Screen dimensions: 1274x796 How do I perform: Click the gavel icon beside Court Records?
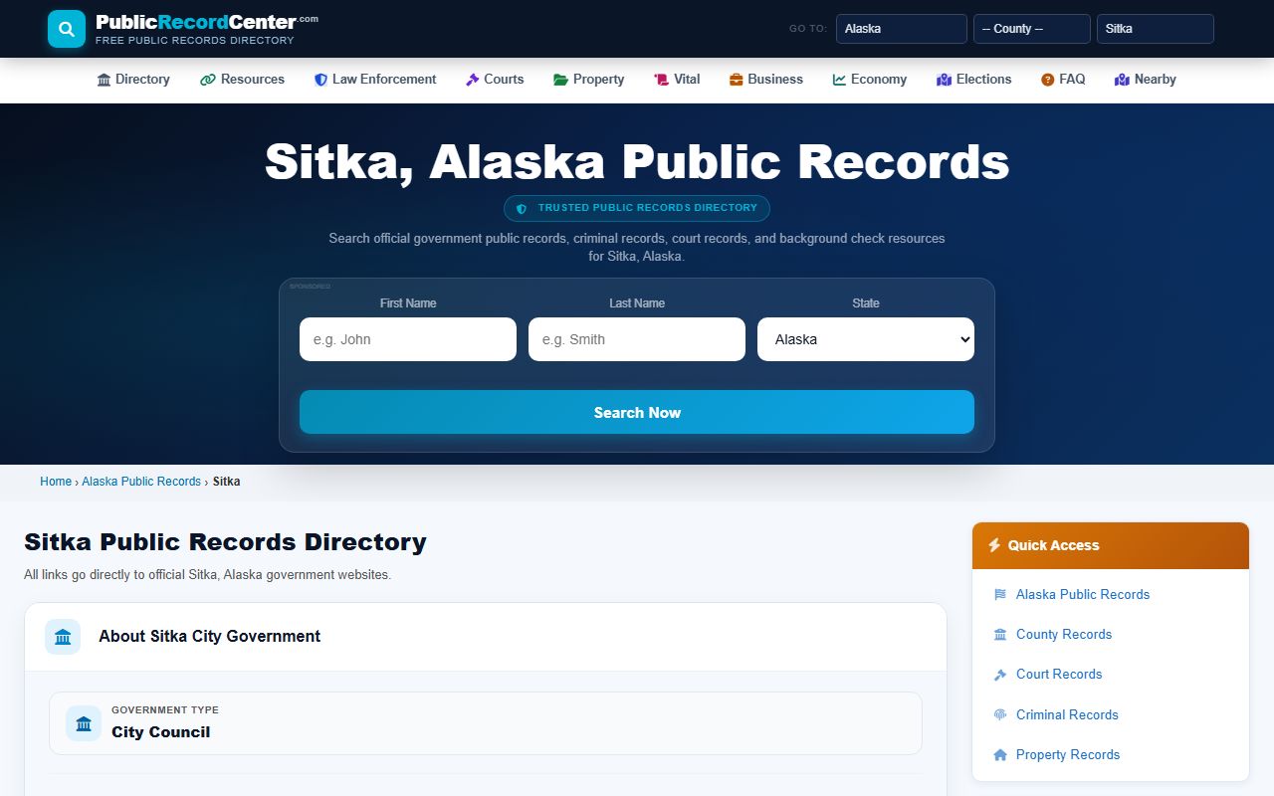click(1000, 675)
